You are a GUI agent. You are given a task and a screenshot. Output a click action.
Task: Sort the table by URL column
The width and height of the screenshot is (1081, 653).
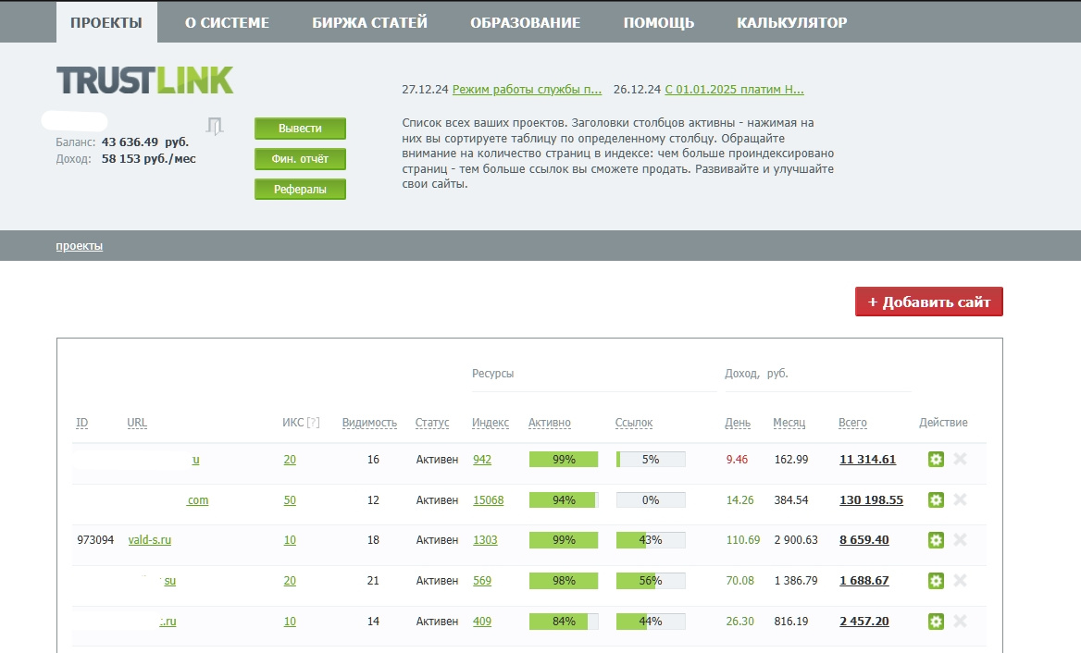pyautogui.click(x=137, y=423)
